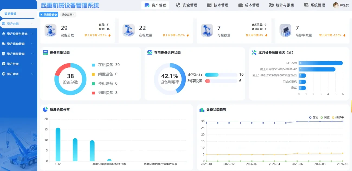352x171 pixels.
Task: Click the 在用设备运行状态 header icon
Action: tap(150, 53)
